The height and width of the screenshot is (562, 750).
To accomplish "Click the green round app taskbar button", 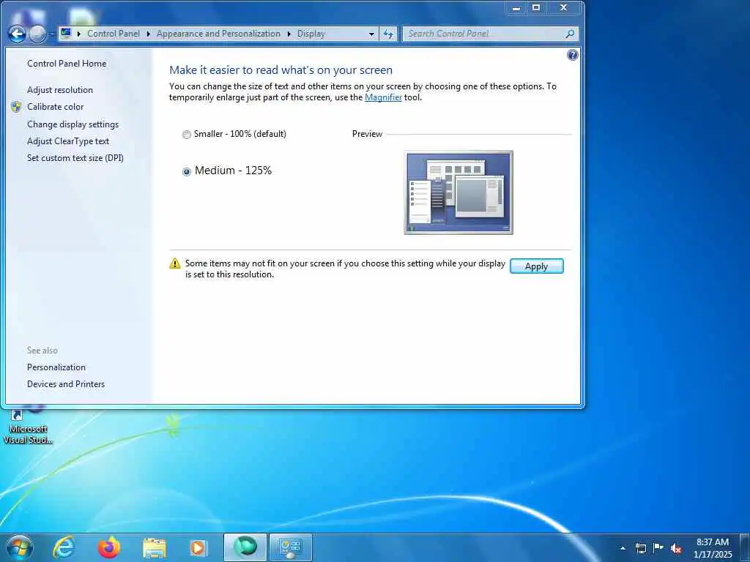I will click(x=245, y=547).
